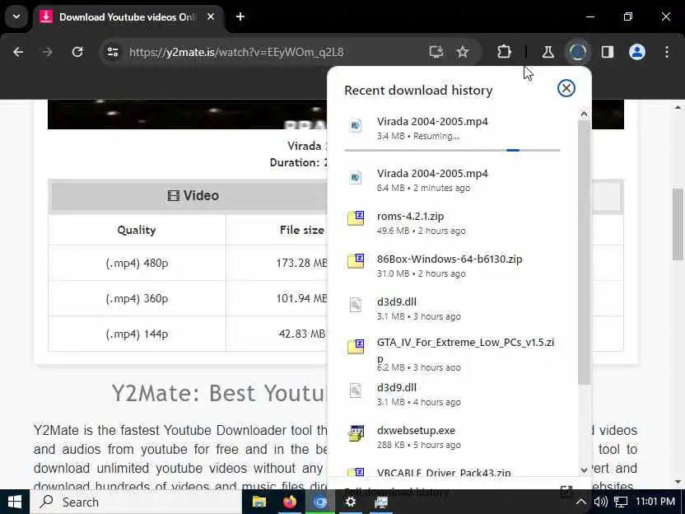Image resolution: width=685 pixels, height=514 pixels.
Task: Open the Windows Start menu
Action: pos(15,502)
